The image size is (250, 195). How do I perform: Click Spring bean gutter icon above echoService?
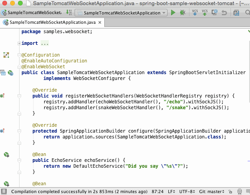pos(6,154)
